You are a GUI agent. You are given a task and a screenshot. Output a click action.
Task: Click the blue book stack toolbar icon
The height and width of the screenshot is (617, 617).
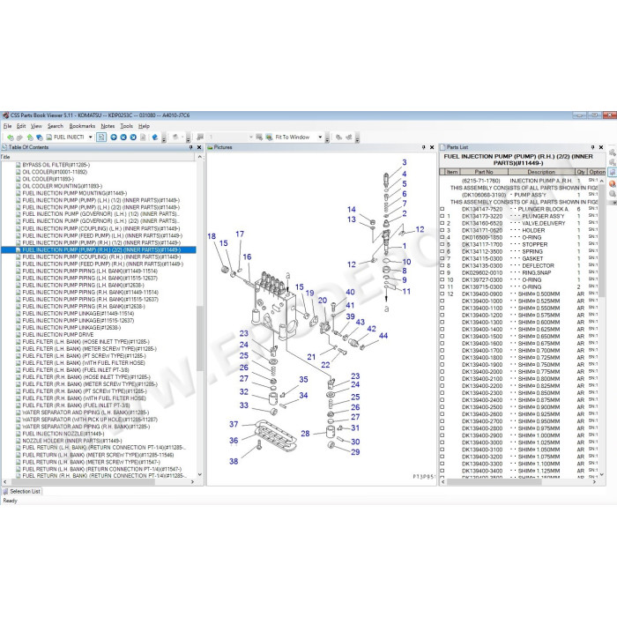[40, 138]
